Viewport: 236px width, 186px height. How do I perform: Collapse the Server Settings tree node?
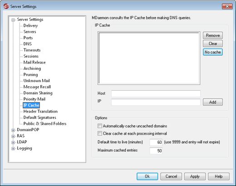[13, 20]
